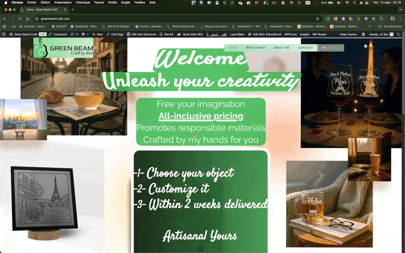
Task: Click the TEA mug photo
Action: pyautogui.click(x=330, y=204)
